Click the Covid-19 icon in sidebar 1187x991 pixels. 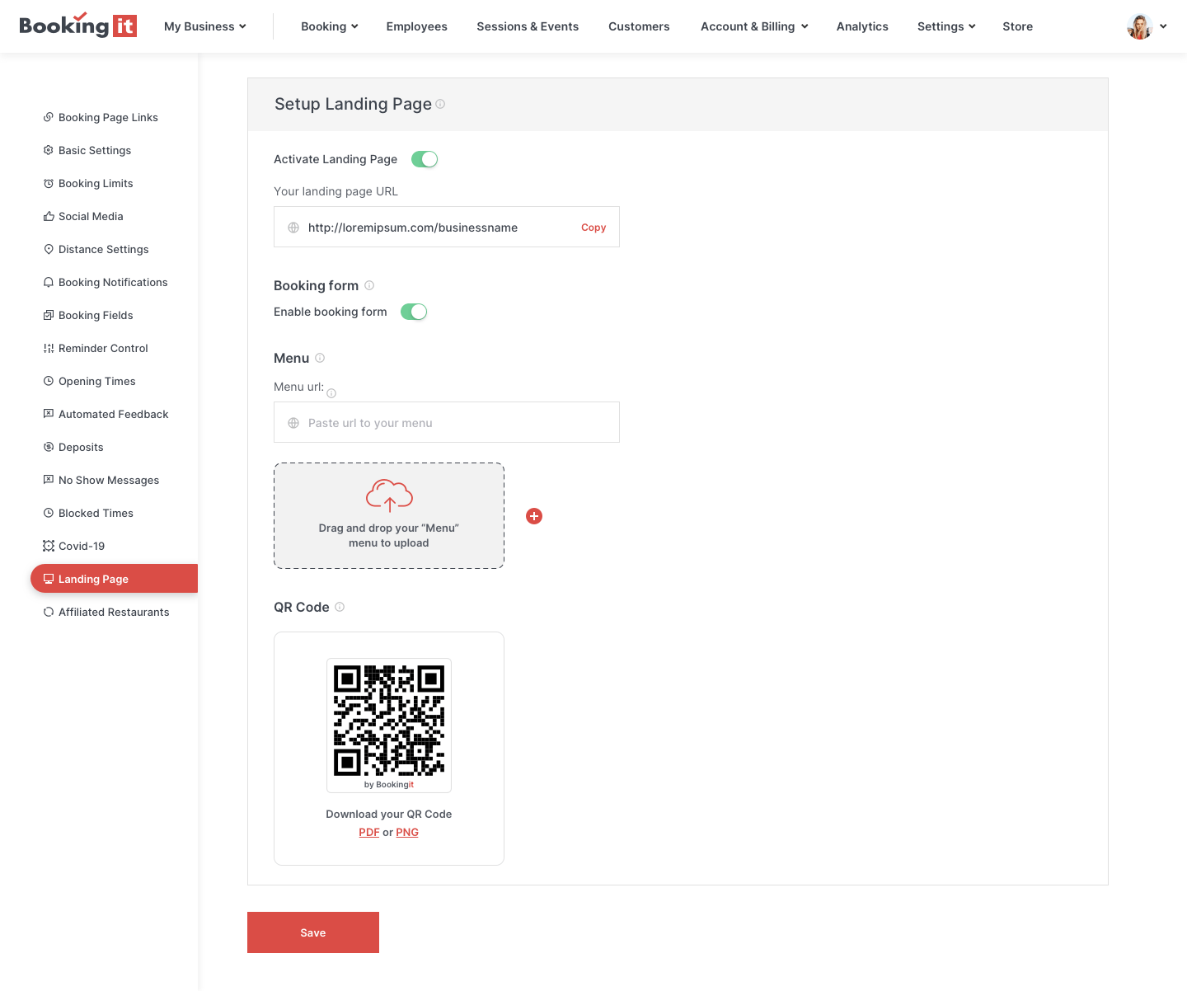[49, 546]
